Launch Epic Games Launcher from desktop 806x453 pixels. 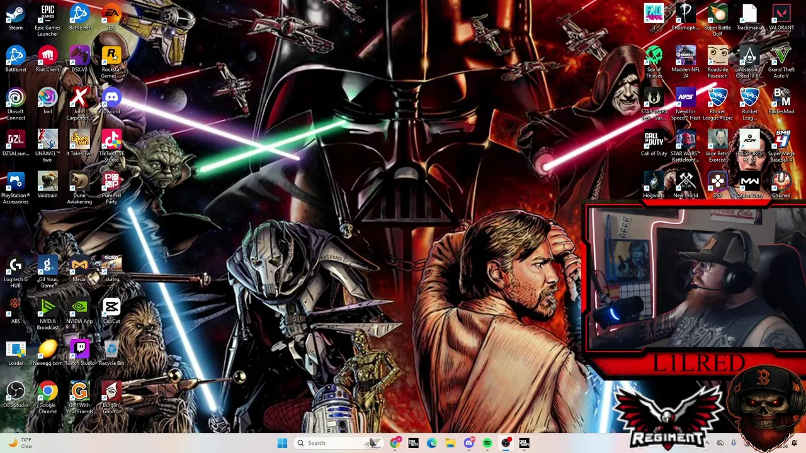[x=47, y=20]
